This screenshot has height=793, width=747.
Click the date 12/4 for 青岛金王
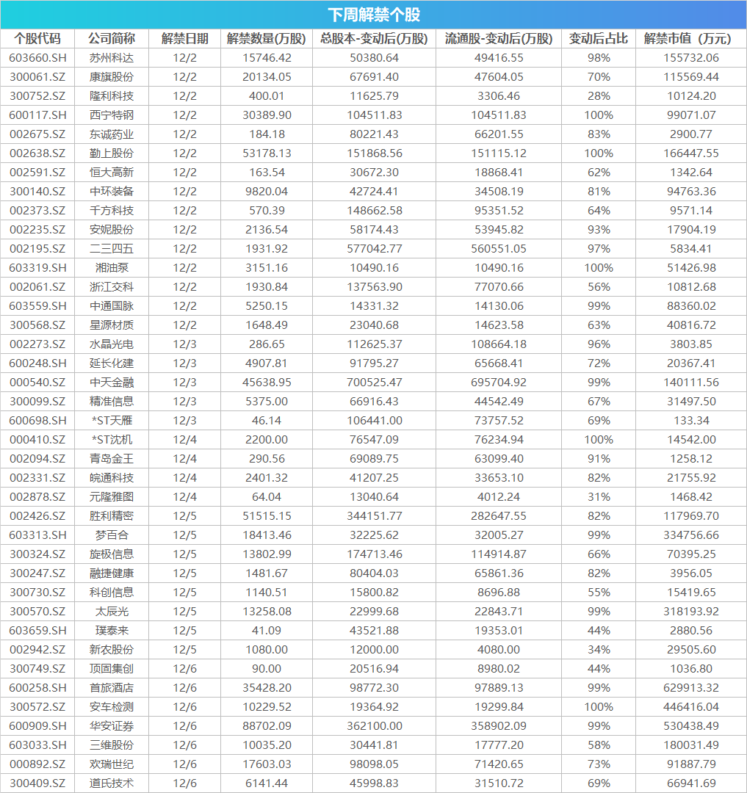184,459
